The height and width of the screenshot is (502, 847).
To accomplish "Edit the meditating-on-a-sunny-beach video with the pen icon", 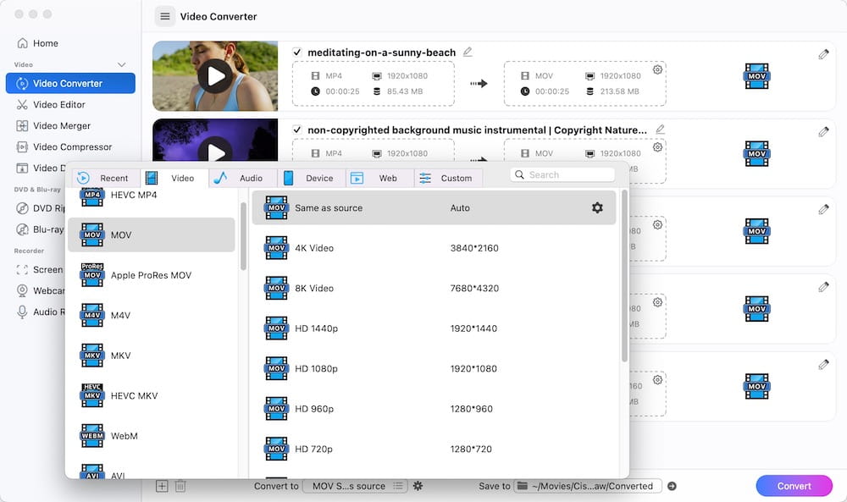I will point(823,54).
